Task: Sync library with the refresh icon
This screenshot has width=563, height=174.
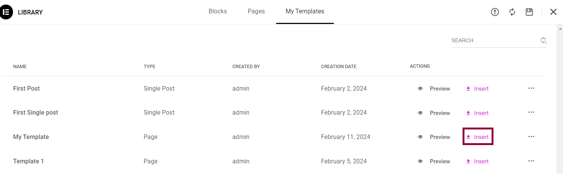Action: pos(512,12)
